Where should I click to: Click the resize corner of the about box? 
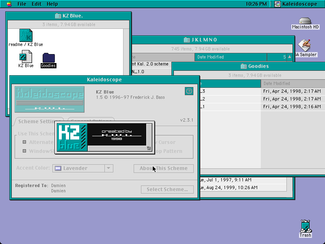click(149, 148)
